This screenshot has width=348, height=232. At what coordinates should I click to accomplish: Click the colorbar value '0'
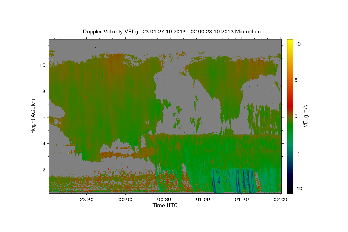(x=296, y=116)
